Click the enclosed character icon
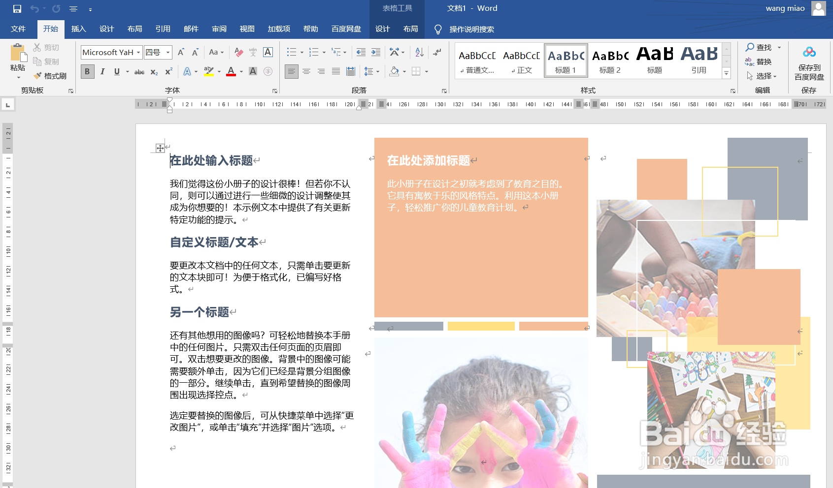 tap(268, 71)
